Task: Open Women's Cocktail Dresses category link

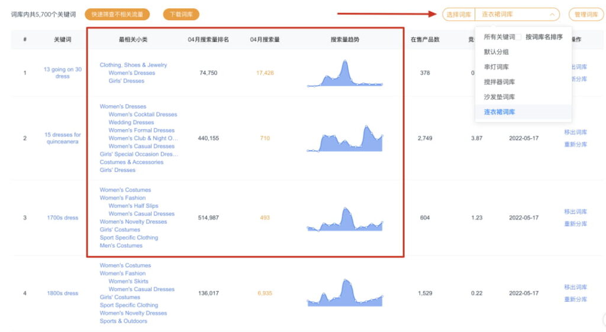Action: tap(143, 115)
